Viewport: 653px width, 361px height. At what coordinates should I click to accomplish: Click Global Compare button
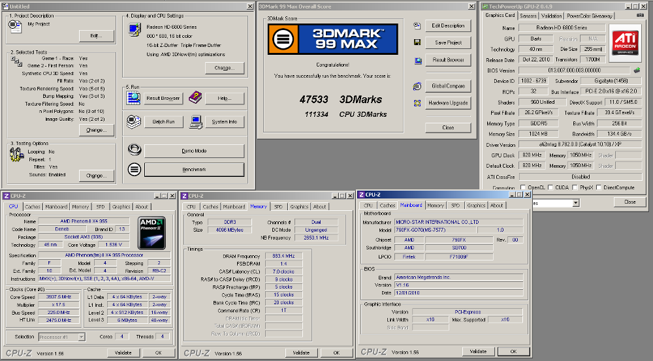pyautogui.click(x=448, y=86)
